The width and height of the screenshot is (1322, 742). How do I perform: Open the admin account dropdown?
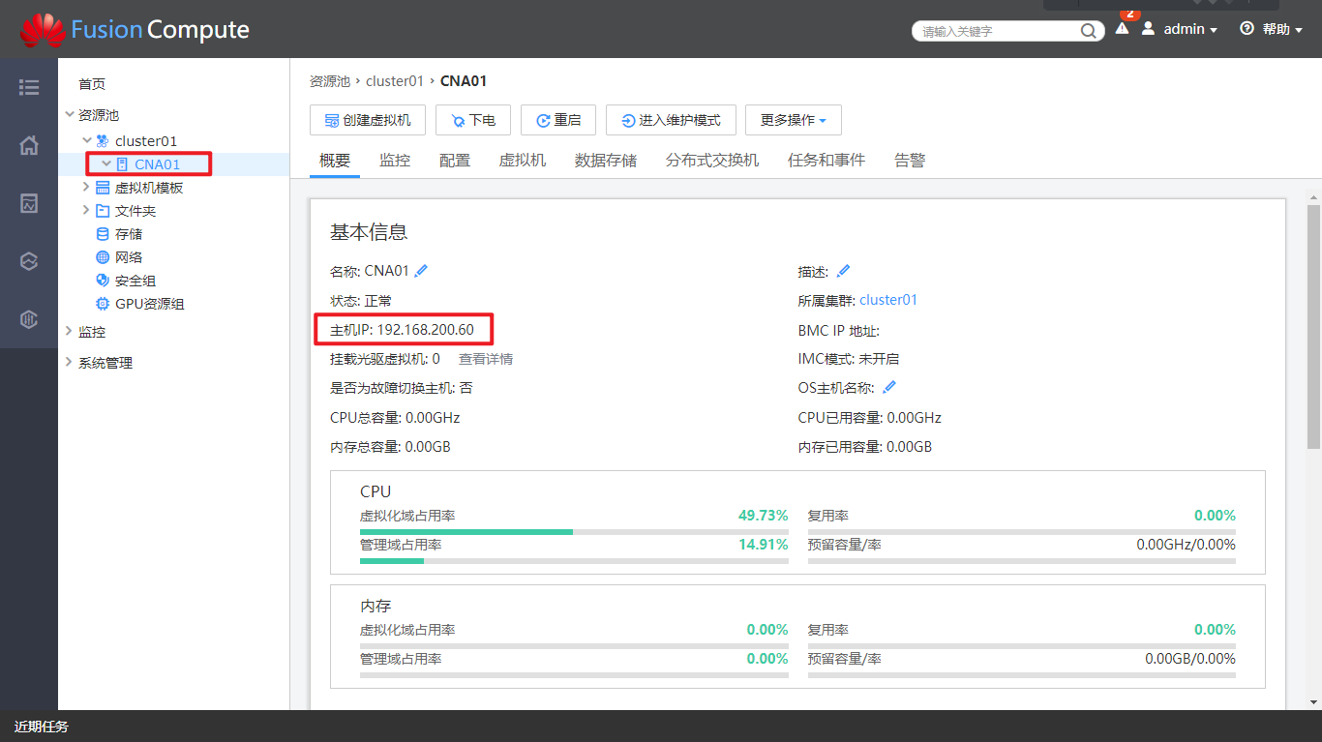[x=1190, y=29]
